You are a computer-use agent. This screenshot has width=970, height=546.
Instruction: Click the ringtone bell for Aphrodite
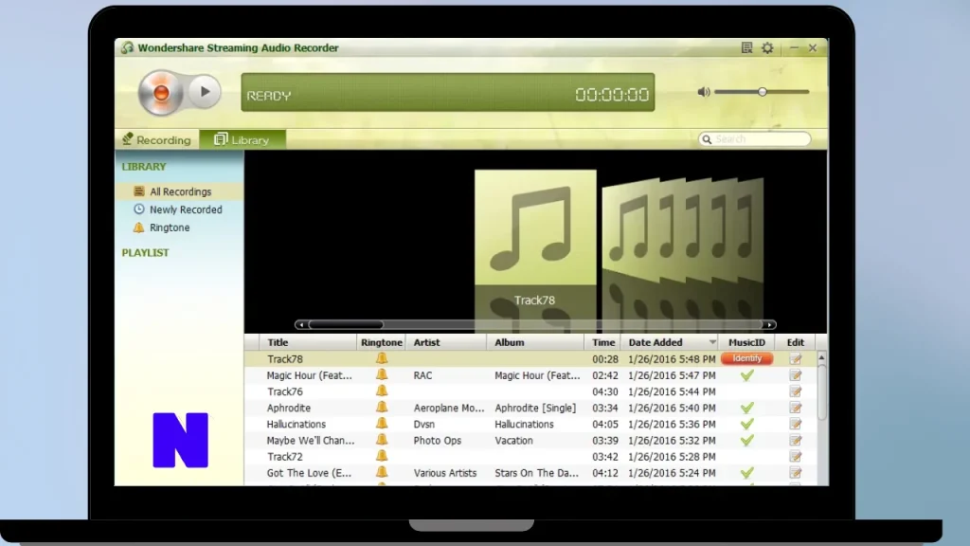point(382,408)
